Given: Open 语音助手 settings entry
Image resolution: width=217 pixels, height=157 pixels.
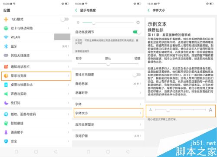Looking at the screenshot, I should (x=36, y=132).
